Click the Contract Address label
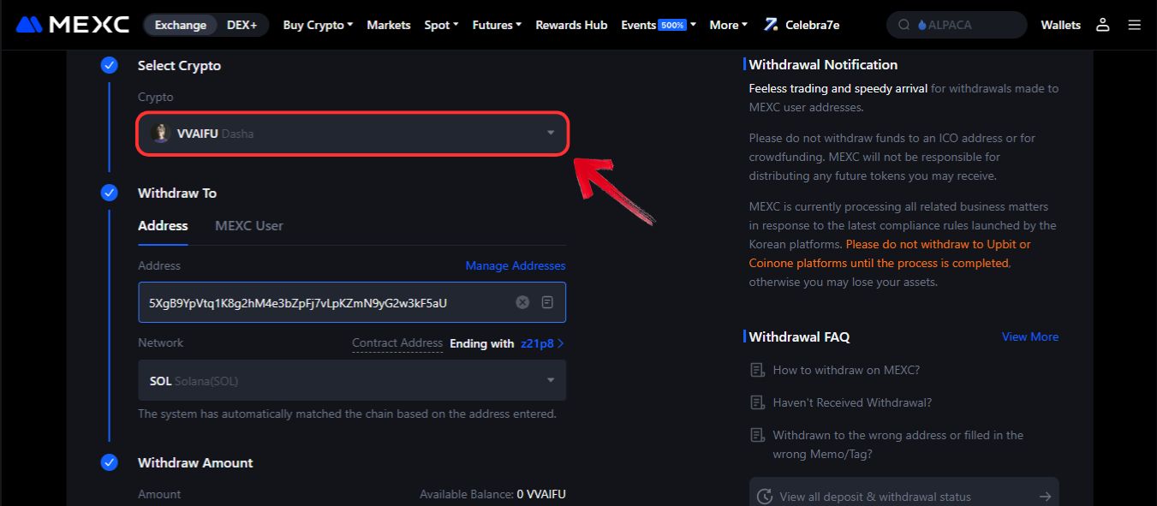 pos(397,343)
